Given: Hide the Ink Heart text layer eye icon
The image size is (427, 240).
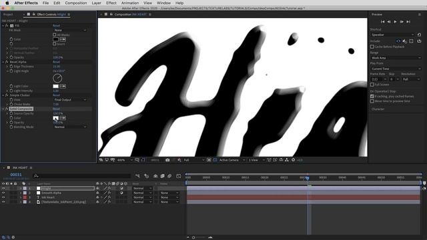Looking at the screenshot, I should tap(3, 197).
